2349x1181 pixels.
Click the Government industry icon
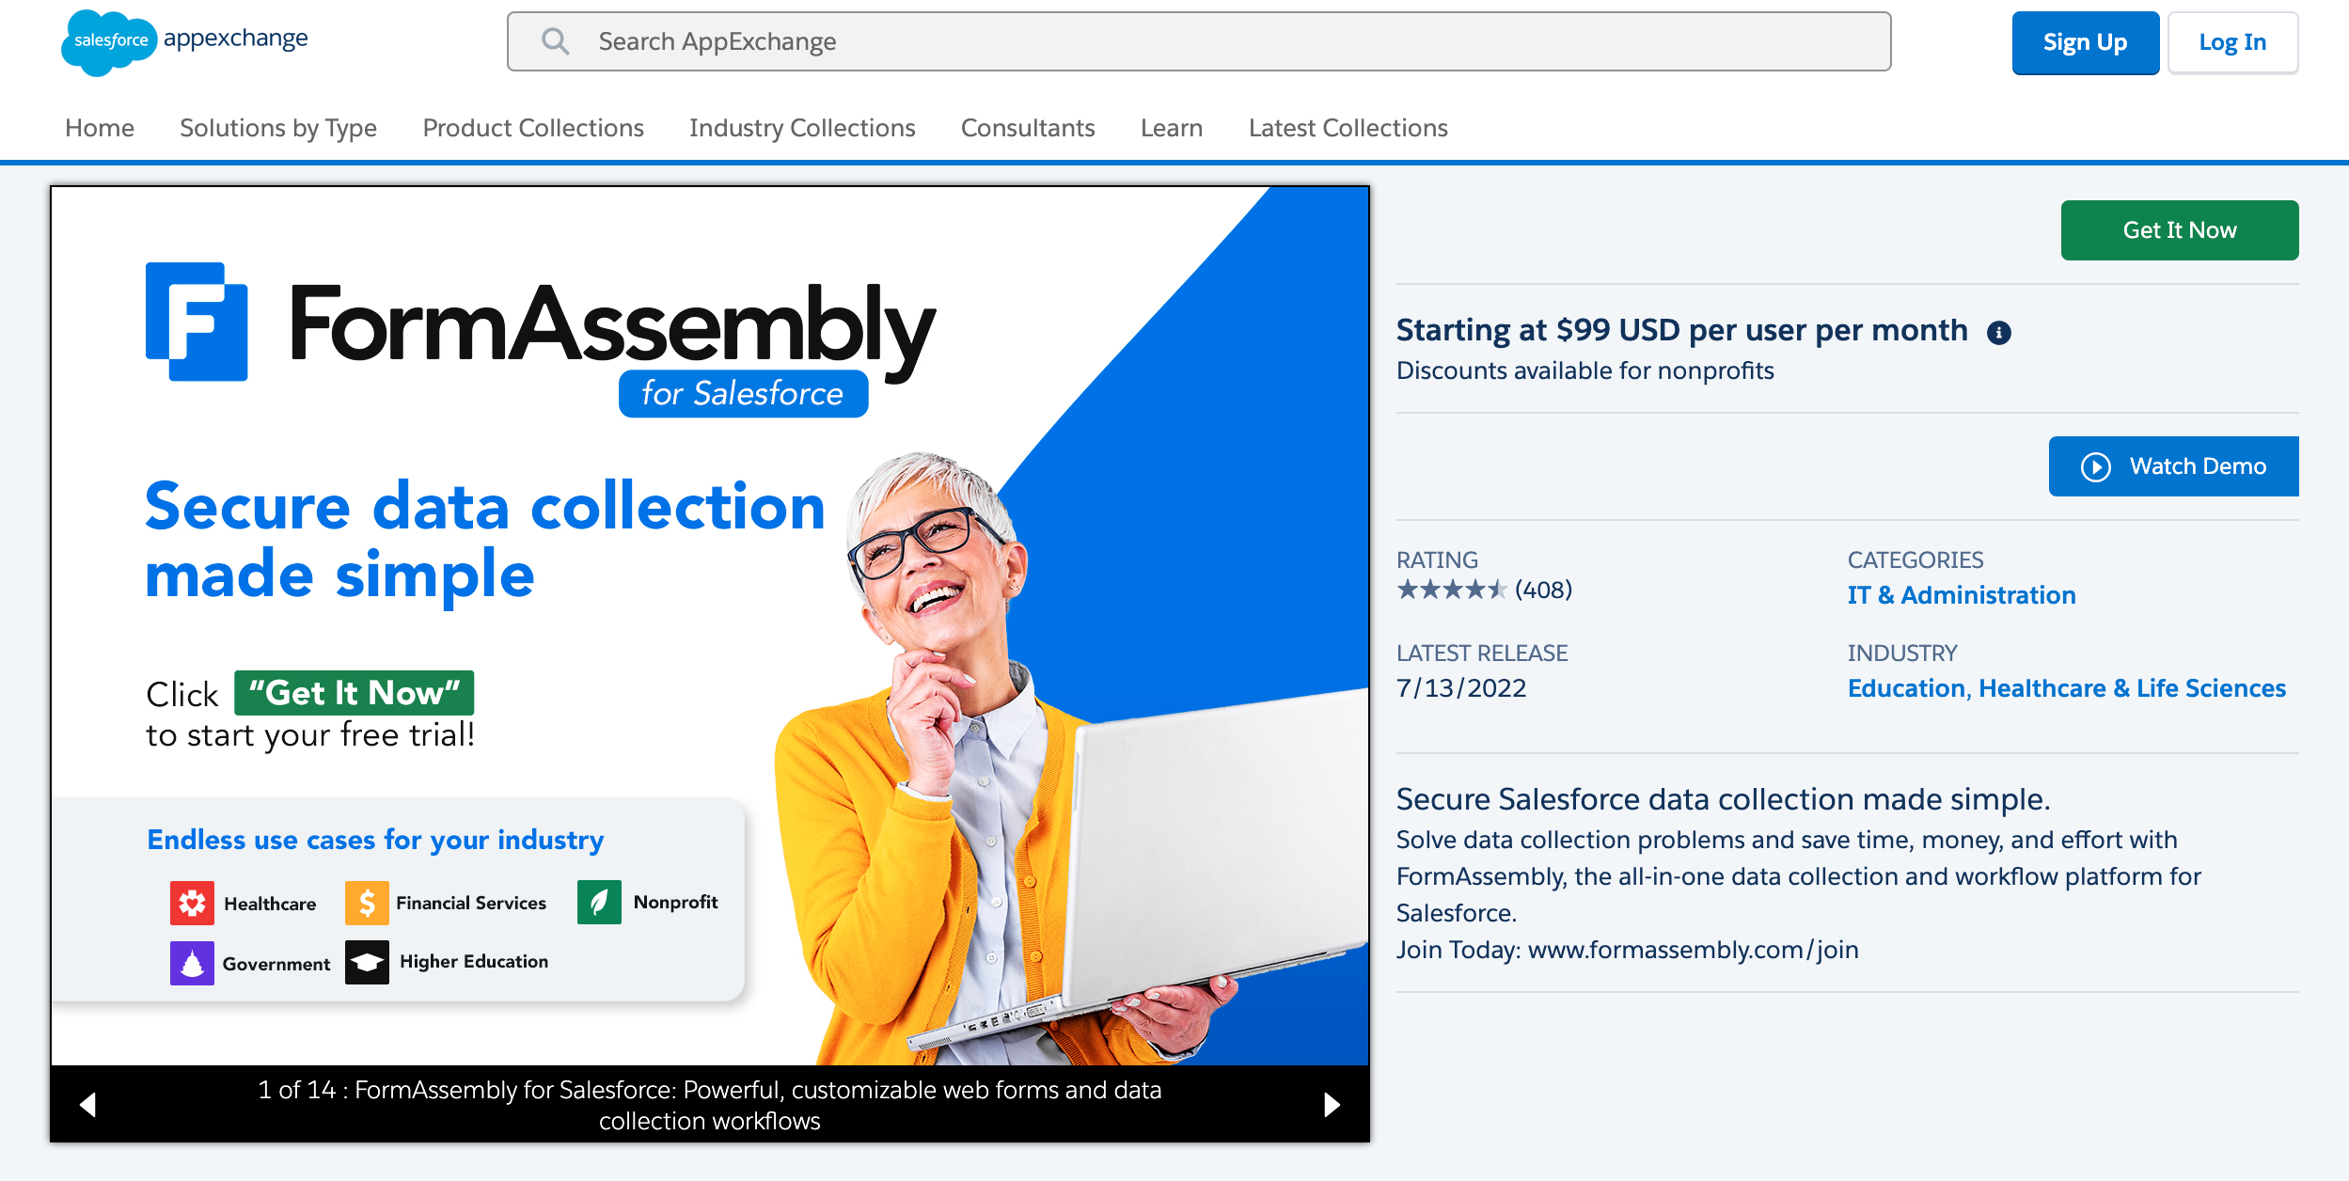pyautogui.click(x=191, y=961)
